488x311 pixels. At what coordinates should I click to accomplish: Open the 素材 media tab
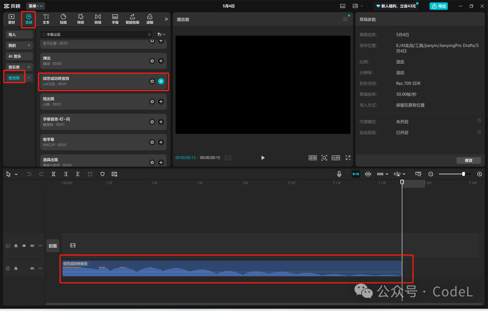[x=11, y=19]
